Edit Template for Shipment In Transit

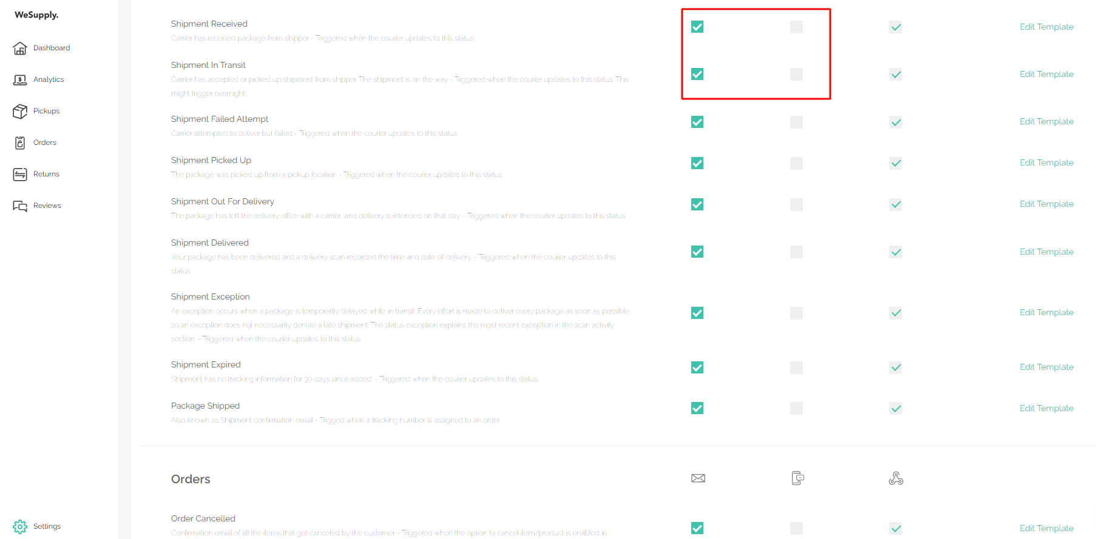coord(1046,74)
